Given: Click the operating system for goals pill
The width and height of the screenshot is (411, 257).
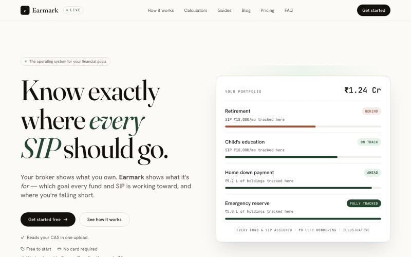Looking at the screenshot, I should [65, 61].
